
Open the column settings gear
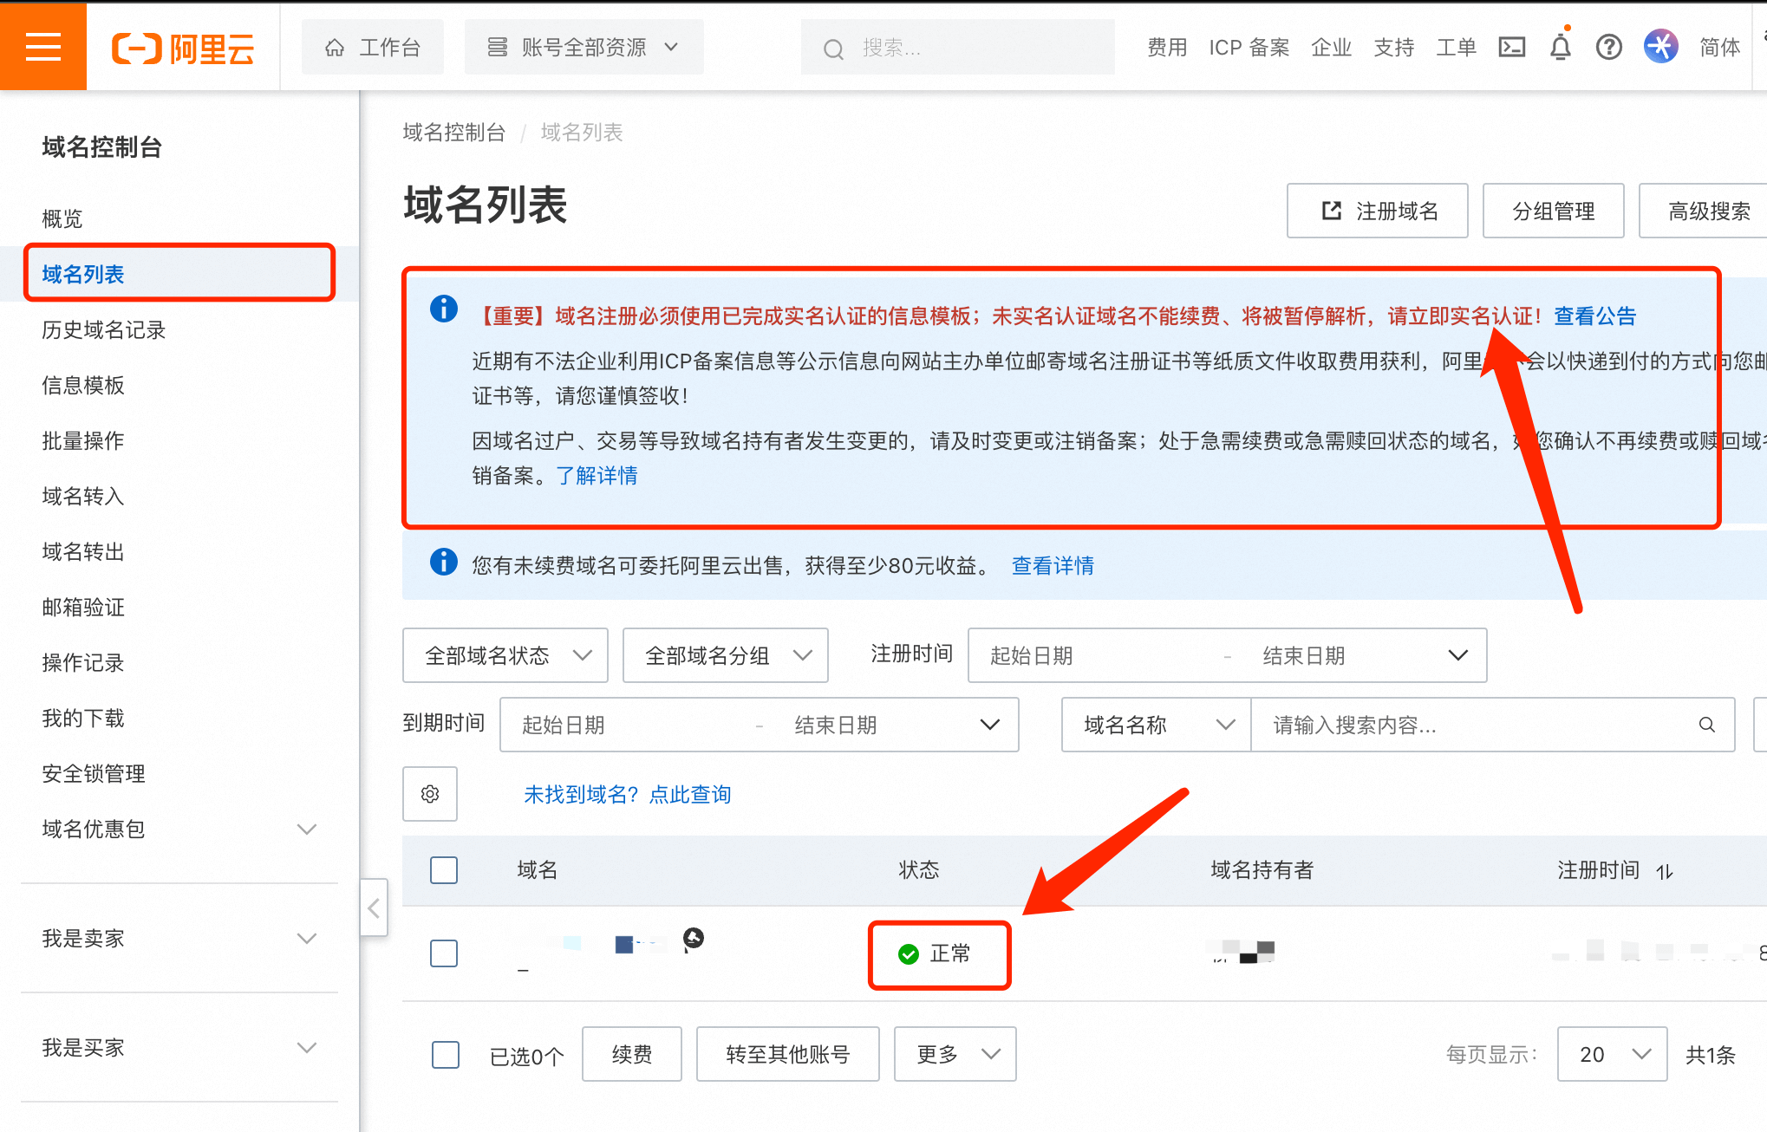(430, 794)
